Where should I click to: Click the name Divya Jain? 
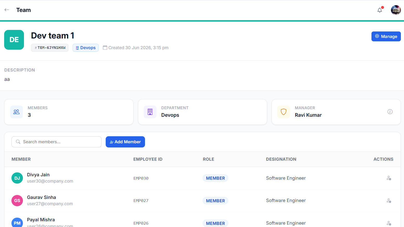tap(38, 175)
